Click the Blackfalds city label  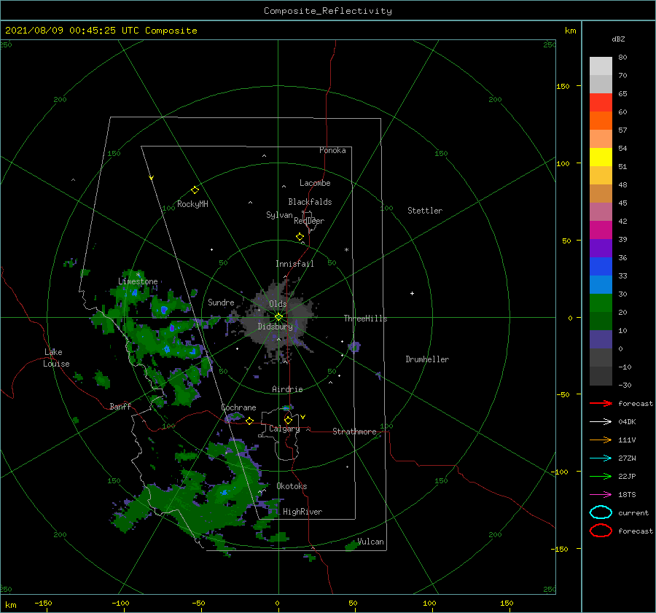pyautogui.click(x=310, y=202)
